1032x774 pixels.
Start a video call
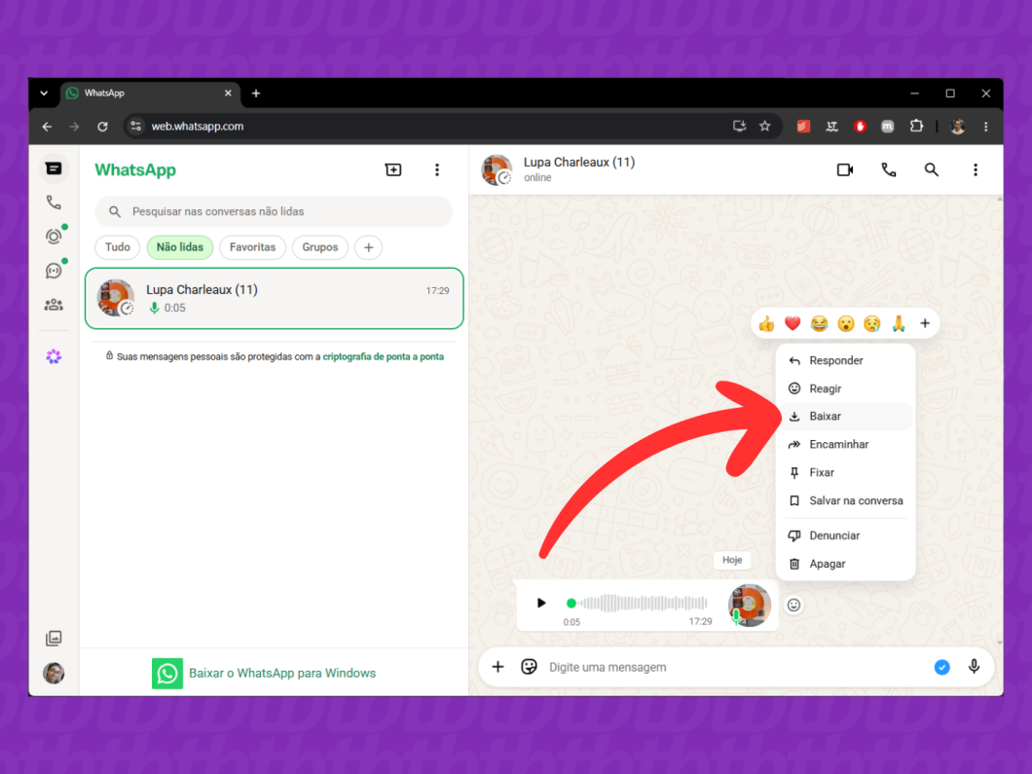845,169
